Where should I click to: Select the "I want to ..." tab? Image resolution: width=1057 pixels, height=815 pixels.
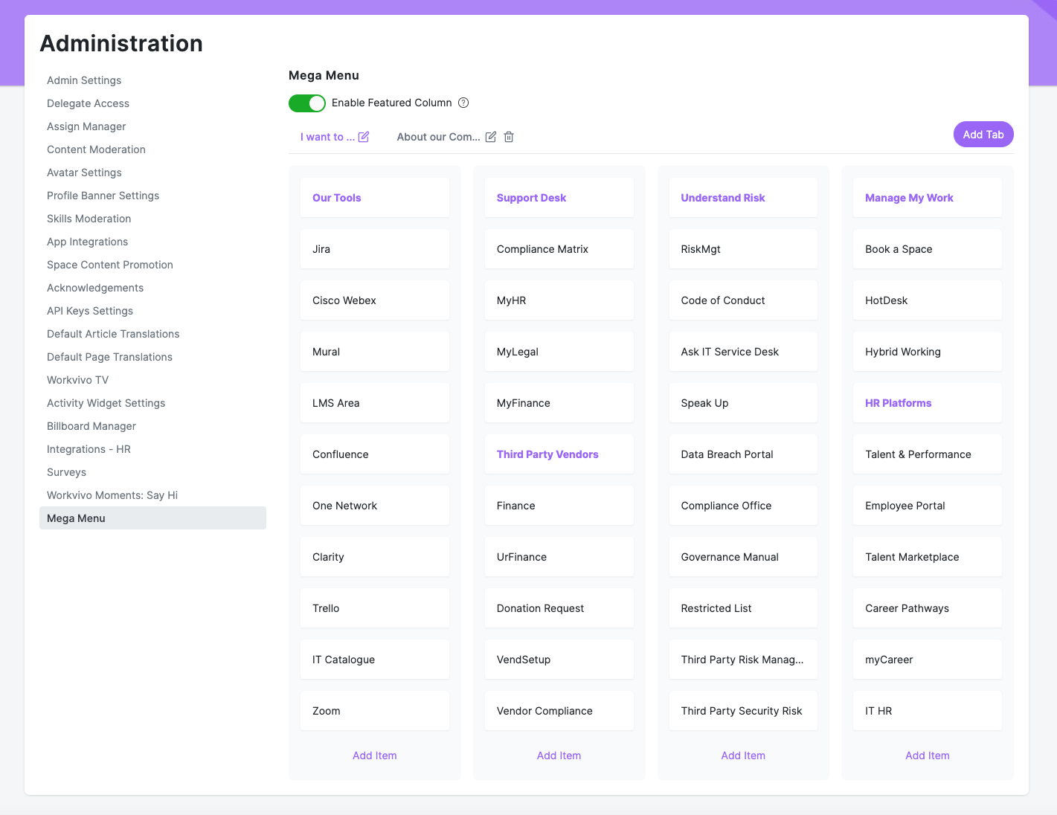326,136
